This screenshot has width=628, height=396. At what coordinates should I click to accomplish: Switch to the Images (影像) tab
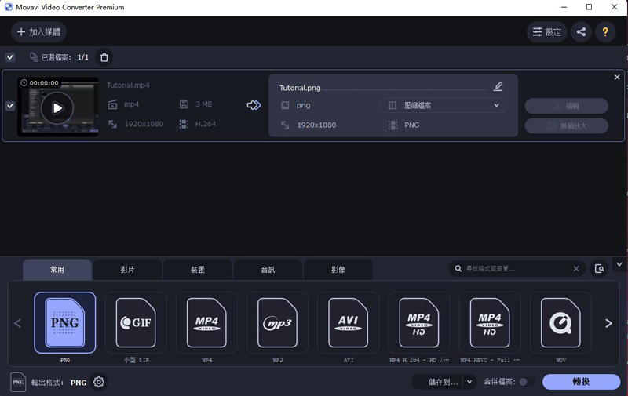coord(338,270)
